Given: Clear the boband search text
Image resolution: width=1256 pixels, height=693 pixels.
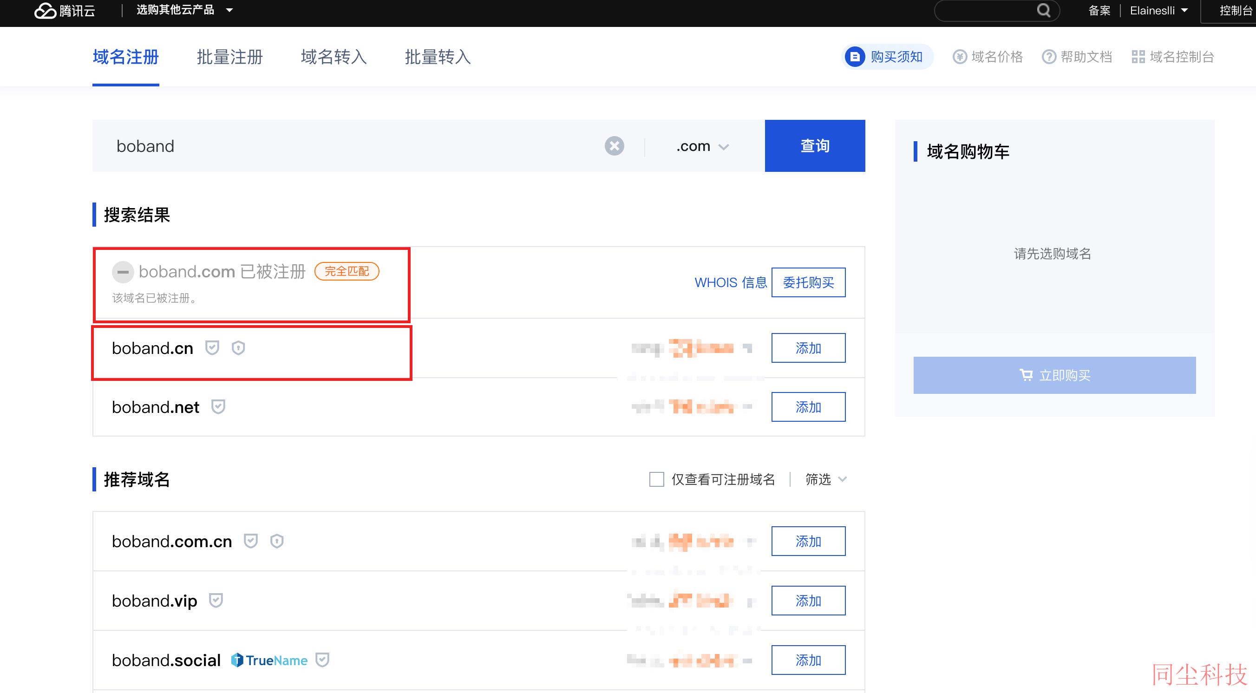Looking at the screenshot, I should point(615,146).
